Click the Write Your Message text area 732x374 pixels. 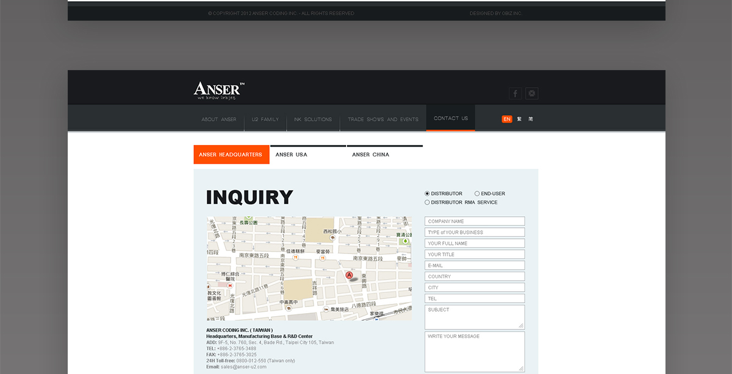click(475, 351)
